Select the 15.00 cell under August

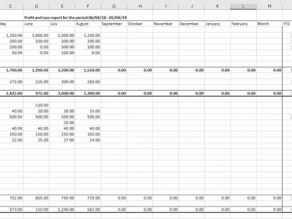point(88,111)
